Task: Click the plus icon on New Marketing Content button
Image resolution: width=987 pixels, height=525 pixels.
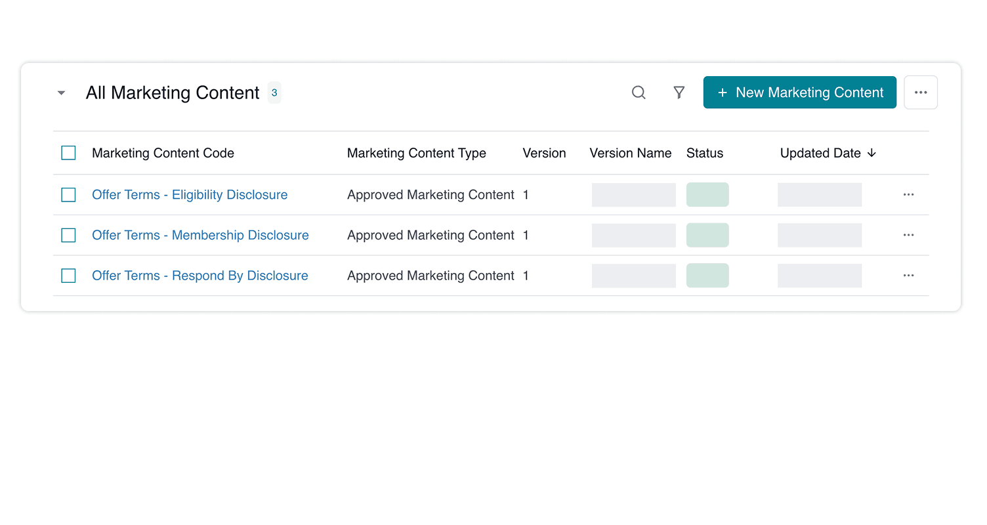Action: tap(723, 93)
